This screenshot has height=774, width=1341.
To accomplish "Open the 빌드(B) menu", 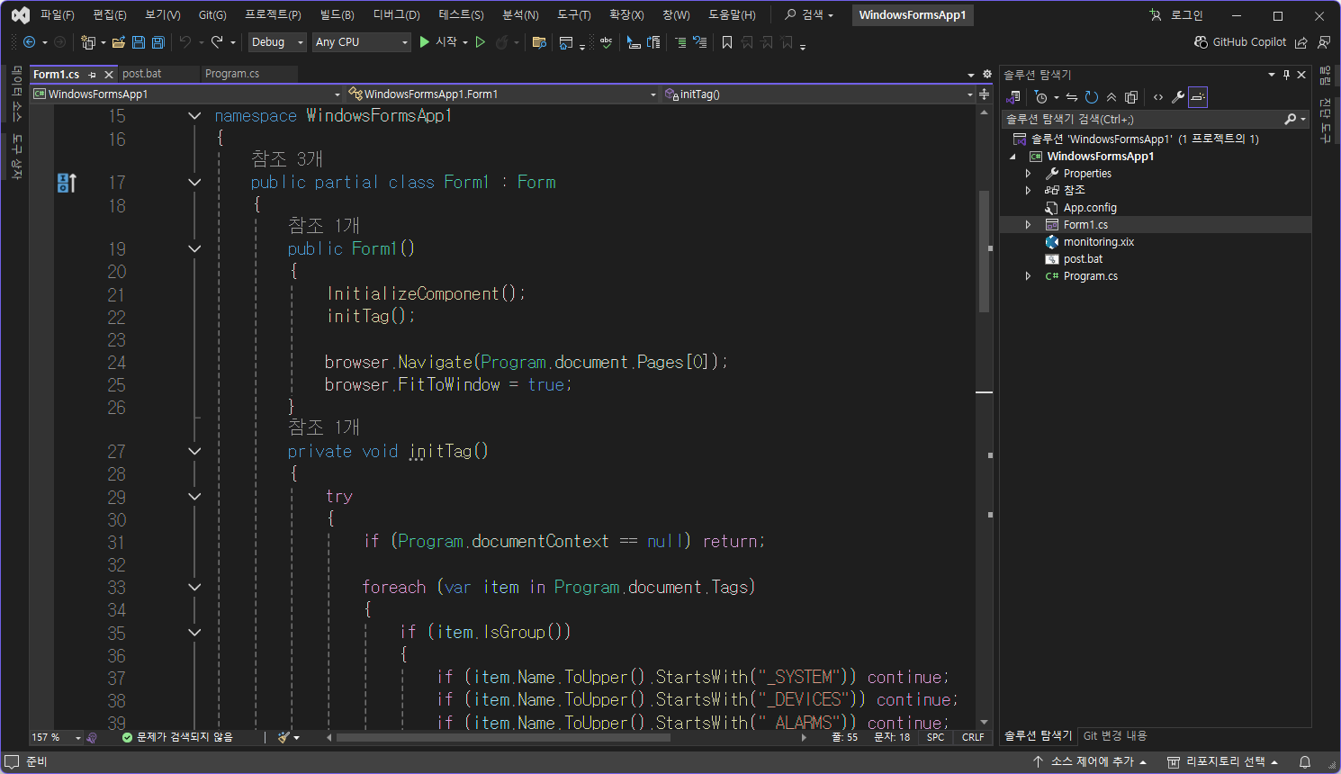I will click(x=337, y=15).
